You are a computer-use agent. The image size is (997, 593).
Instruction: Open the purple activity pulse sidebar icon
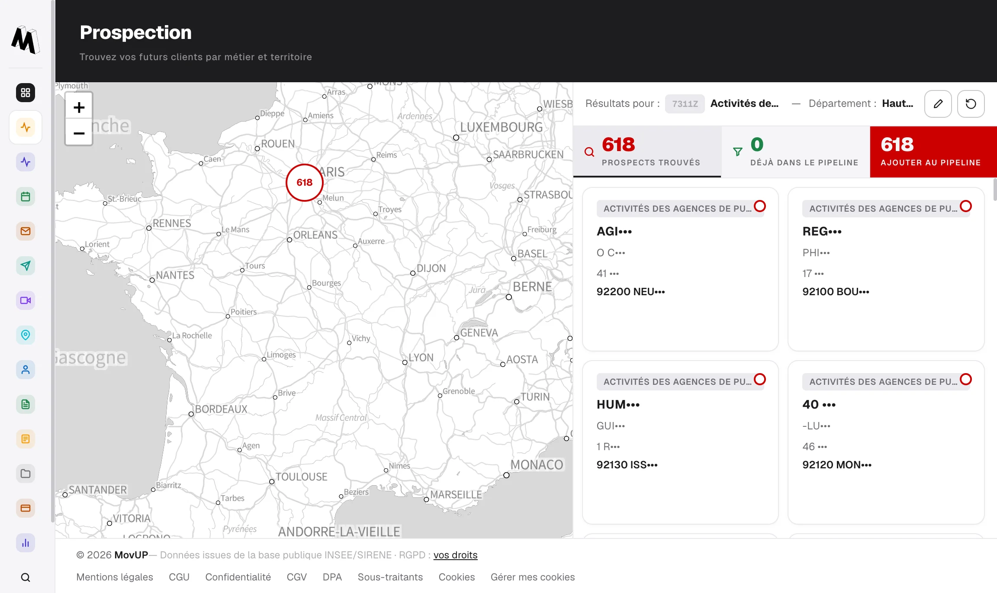(x=26, y=162)
